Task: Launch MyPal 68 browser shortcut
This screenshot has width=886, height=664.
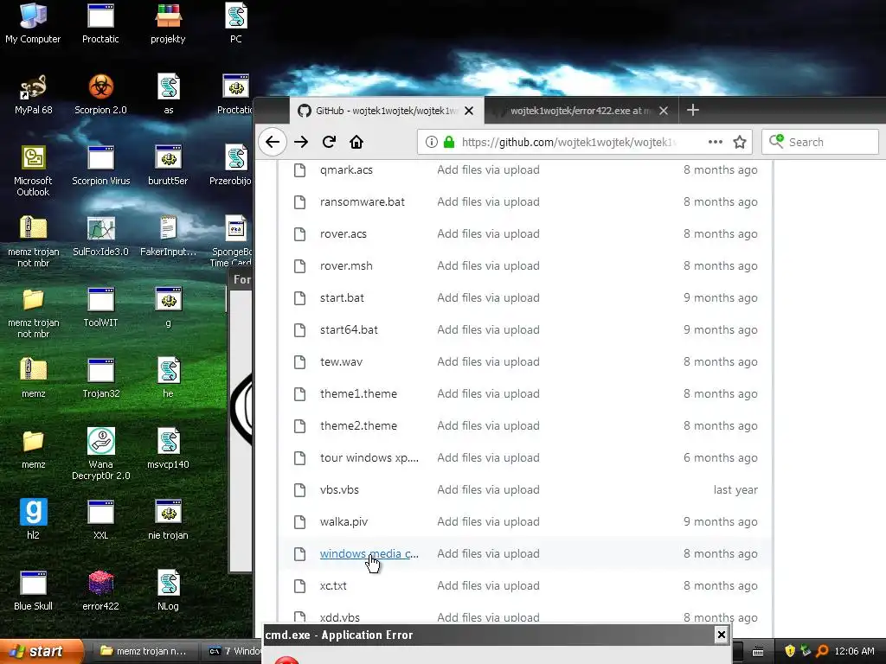Action: [33, 95]
